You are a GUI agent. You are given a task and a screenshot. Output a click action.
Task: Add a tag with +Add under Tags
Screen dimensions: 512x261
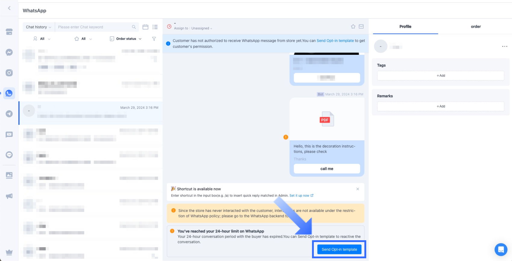click(441, 76)
